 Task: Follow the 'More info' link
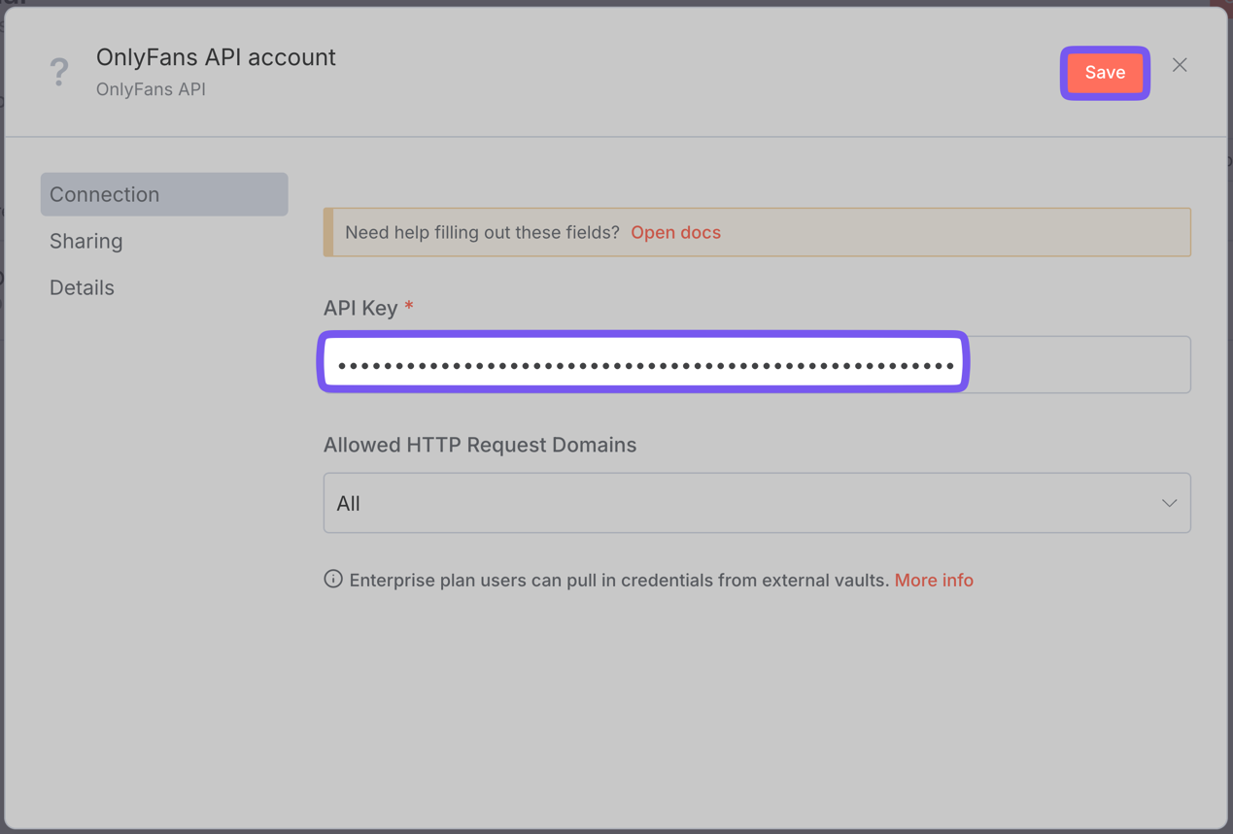point(933,580)
